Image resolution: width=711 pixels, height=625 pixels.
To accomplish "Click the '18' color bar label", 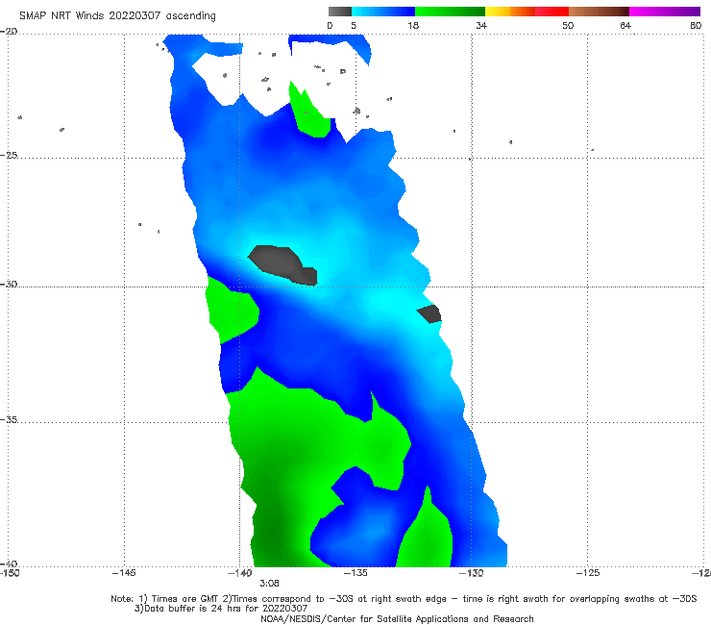I will (413, 26).
